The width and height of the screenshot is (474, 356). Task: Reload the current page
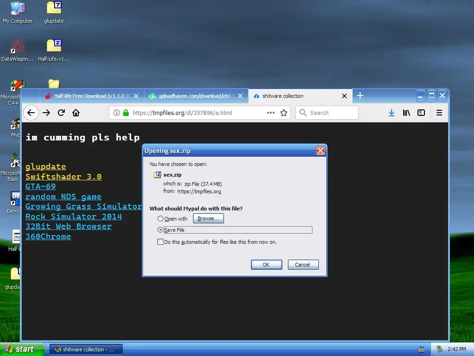pos(62,113)
